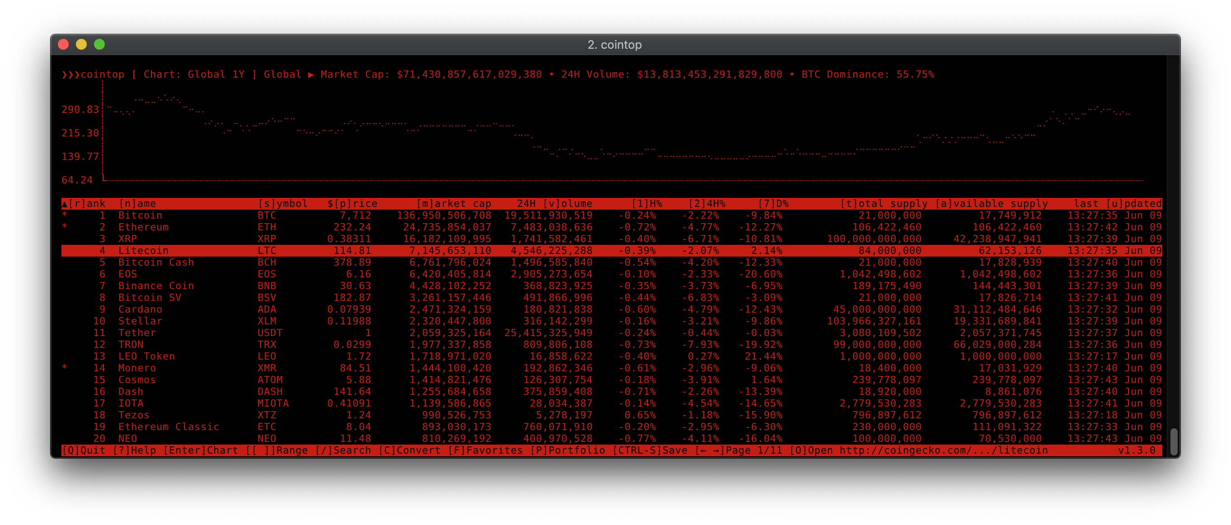1231x525 pixels.
Task: Sort by [7]D% column header
Action: click(x=773, y=203)
